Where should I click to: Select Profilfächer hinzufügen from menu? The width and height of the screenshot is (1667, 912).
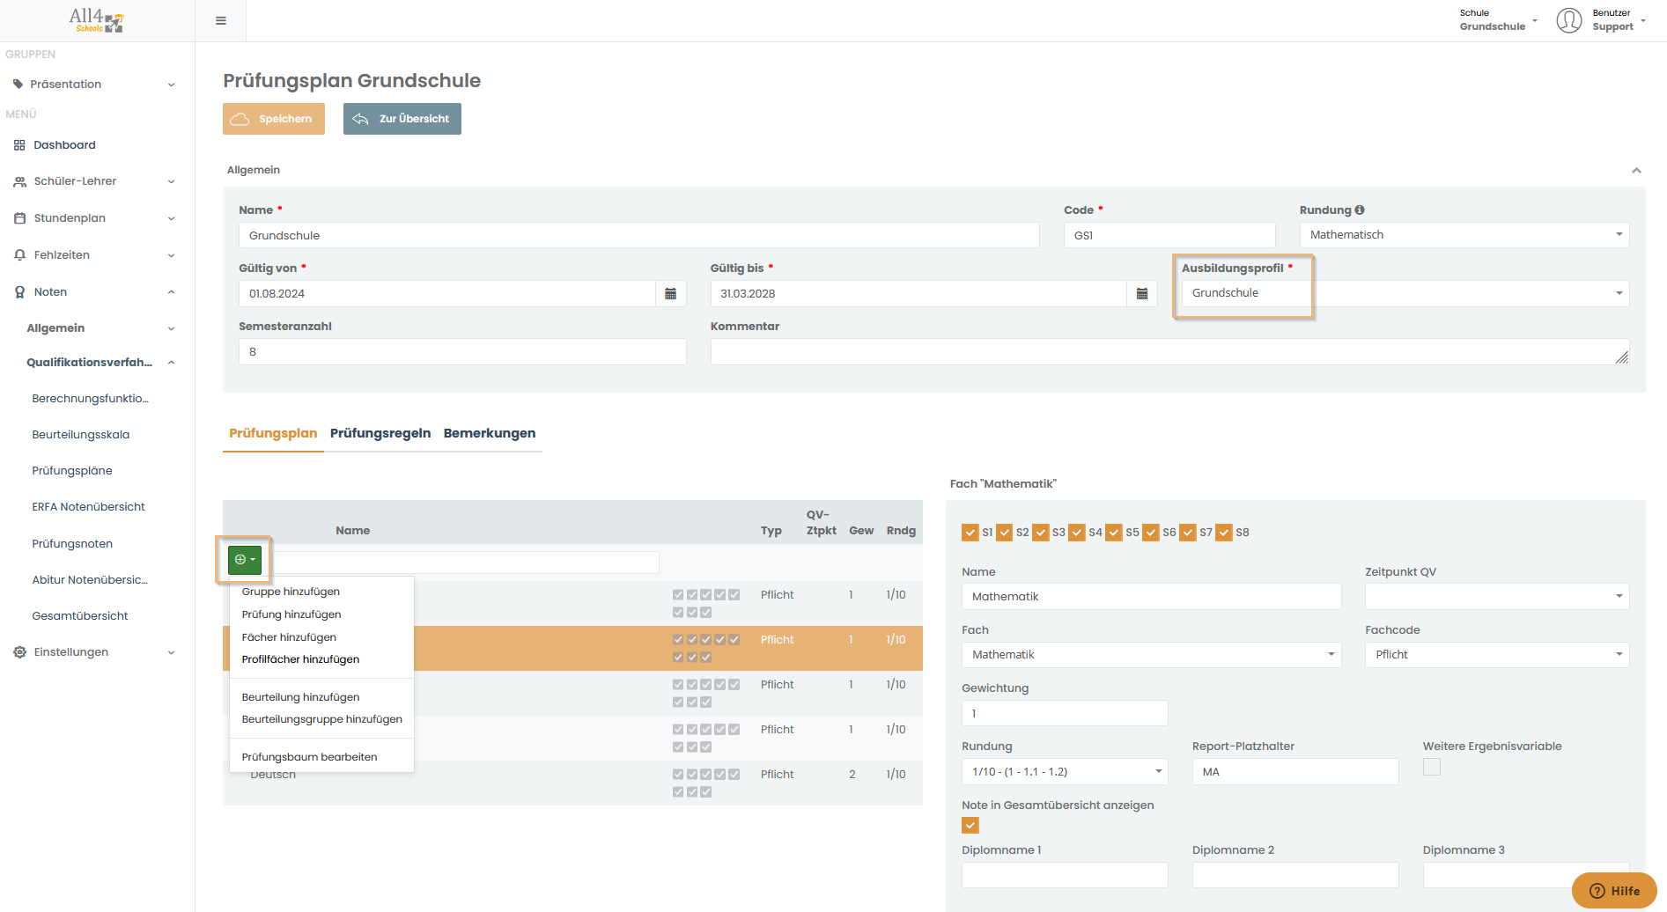point(300,659)
